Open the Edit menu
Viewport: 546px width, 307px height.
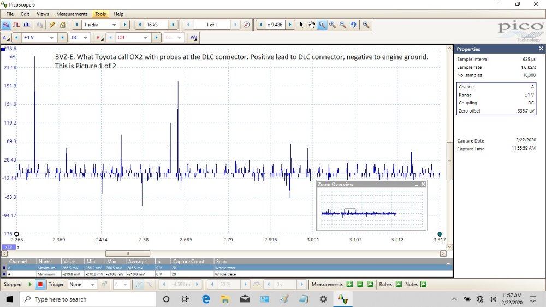coord(25,14)
